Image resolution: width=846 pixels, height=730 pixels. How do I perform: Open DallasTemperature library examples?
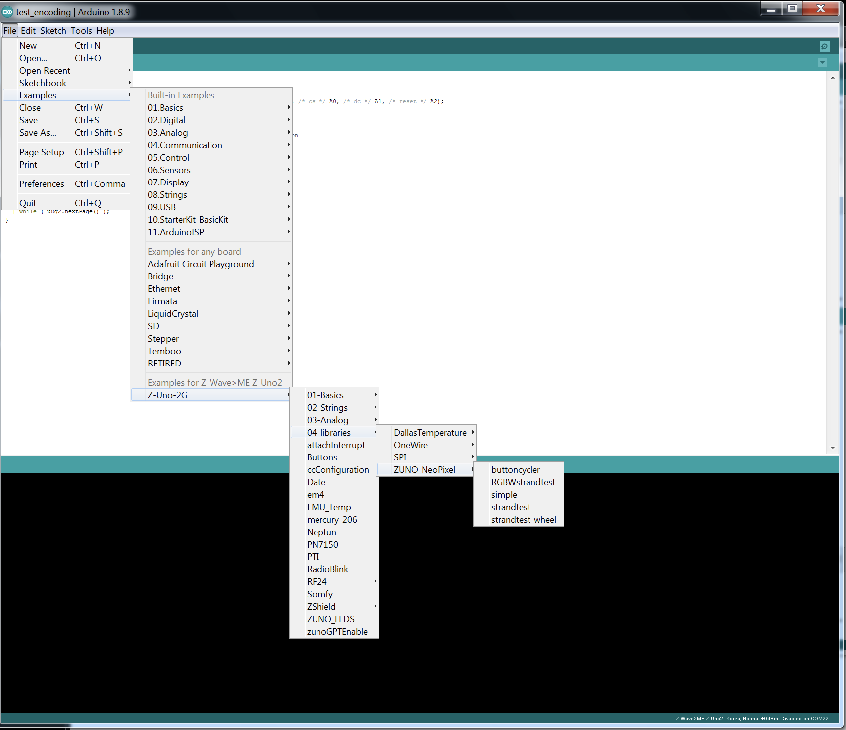pos(426,432)
